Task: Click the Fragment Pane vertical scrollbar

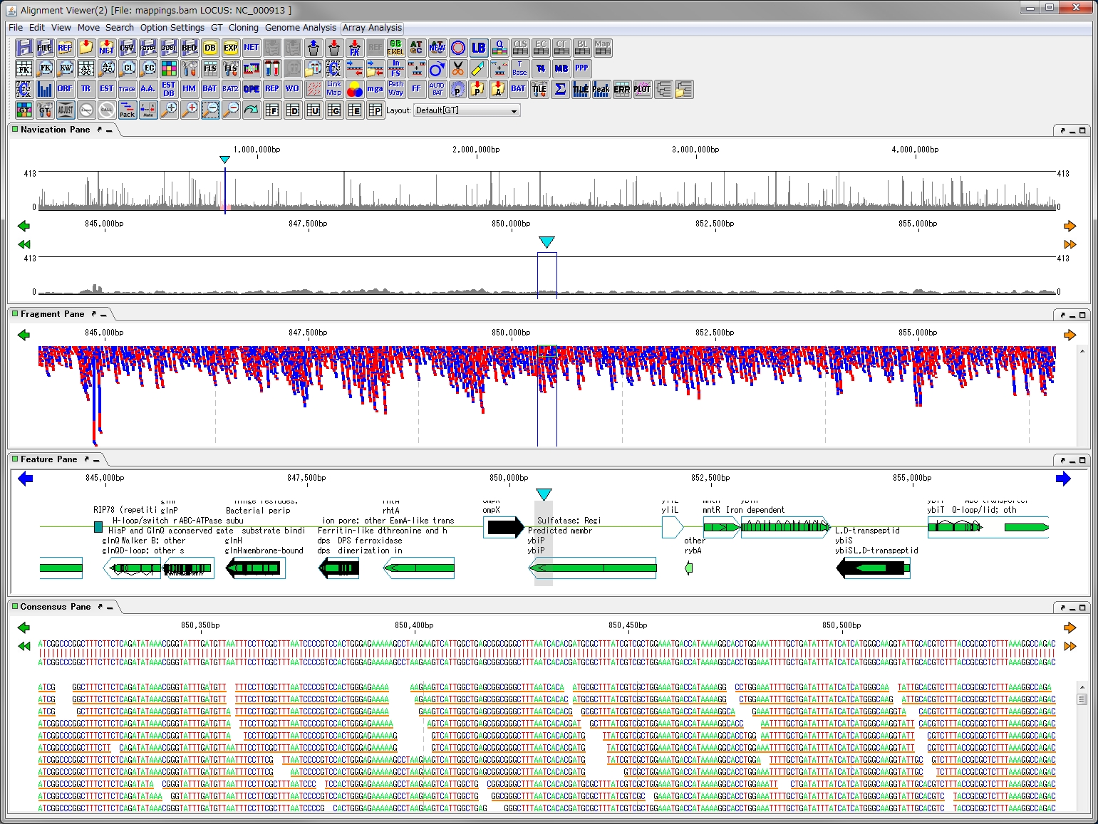Action: click(1082, 395)
